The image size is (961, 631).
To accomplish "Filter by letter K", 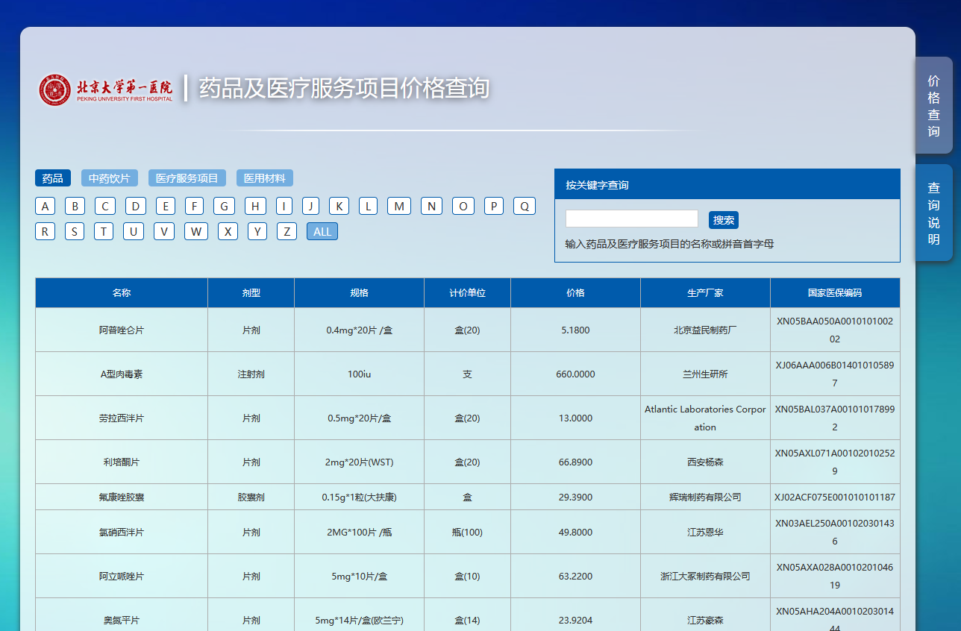I will click(339, 207).
